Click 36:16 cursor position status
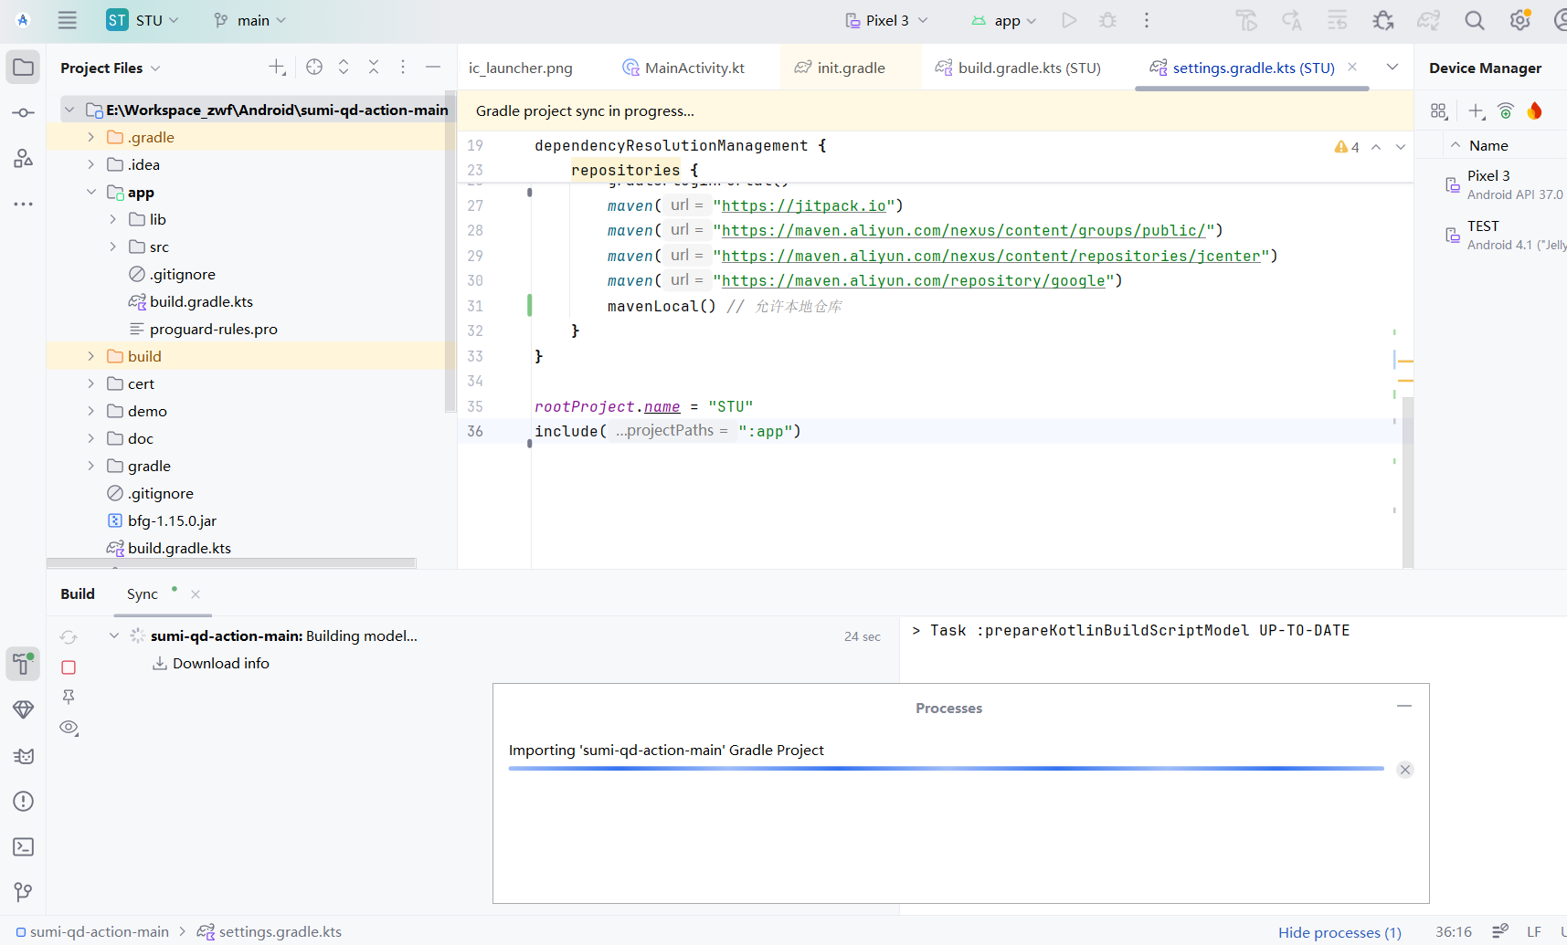 tap(1454, 932)
